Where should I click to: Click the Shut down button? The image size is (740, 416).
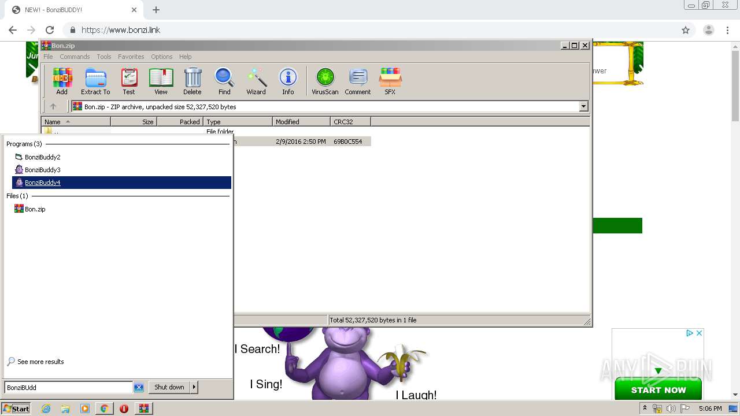[x=169, y=387]
